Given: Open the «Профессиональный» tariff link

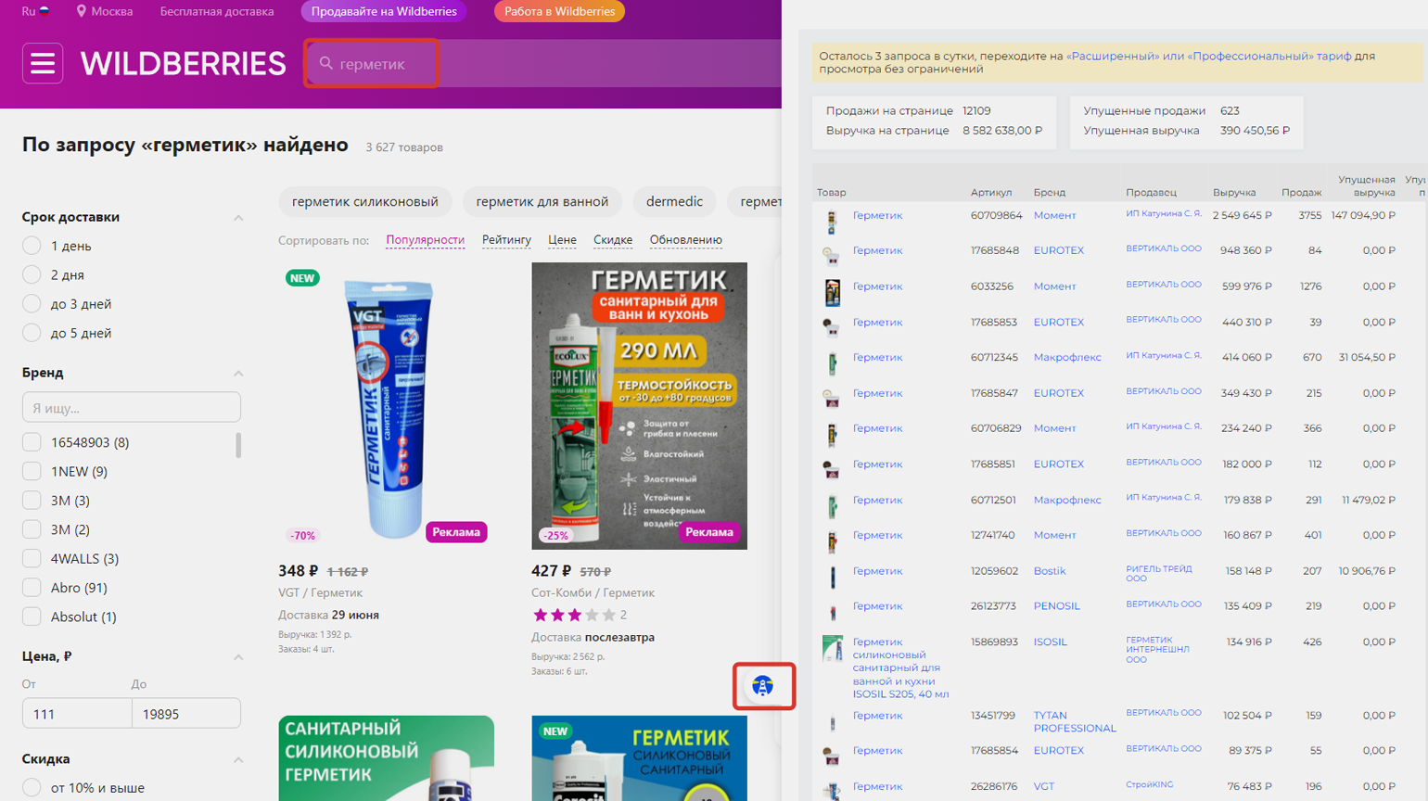Looking at the screenshot, I should pyautogui.click(x=1269, y=56).
